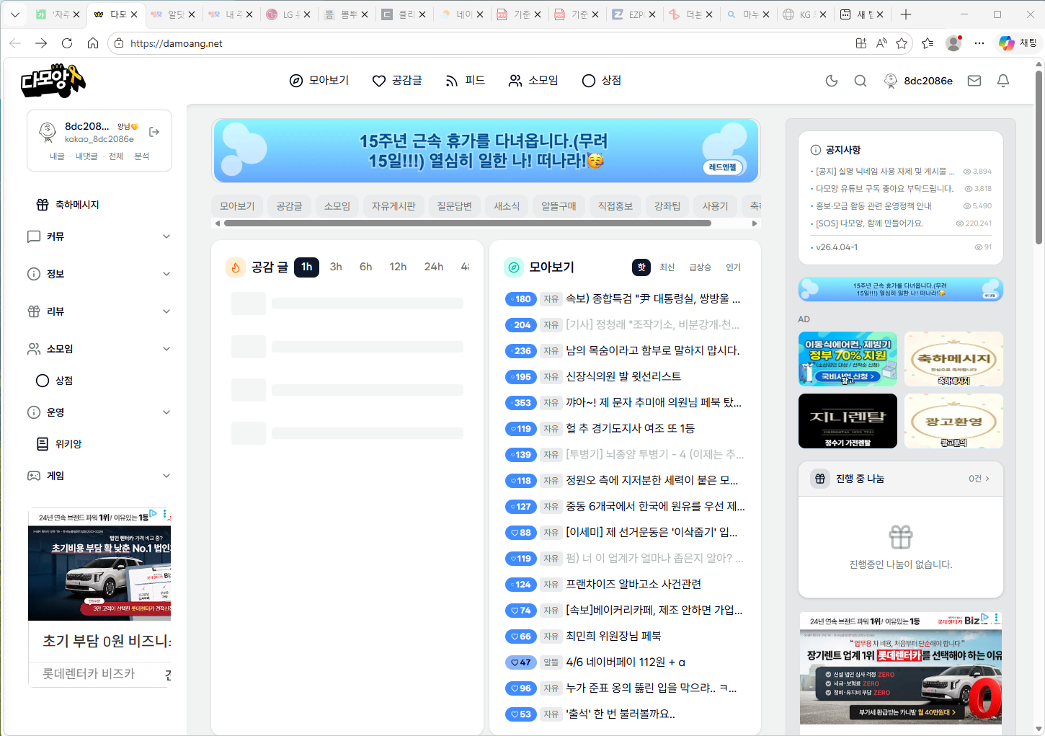Viewport: 1045px width, 736px height.
Task: Expand 진행 중 나눔 0건 chevron
Action: (987, 479)
